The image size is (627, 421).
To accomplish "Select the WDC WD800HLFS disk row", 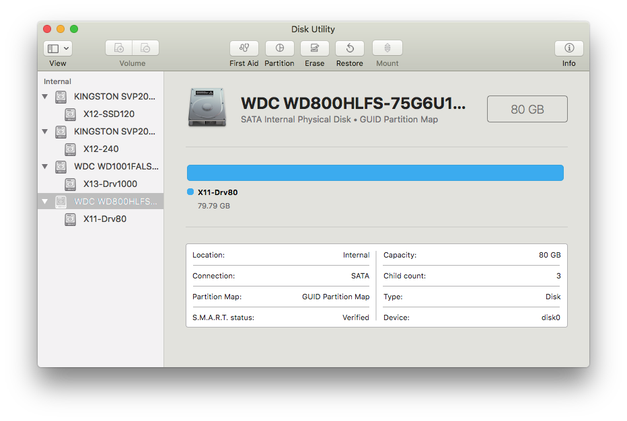I will [101, 202].
